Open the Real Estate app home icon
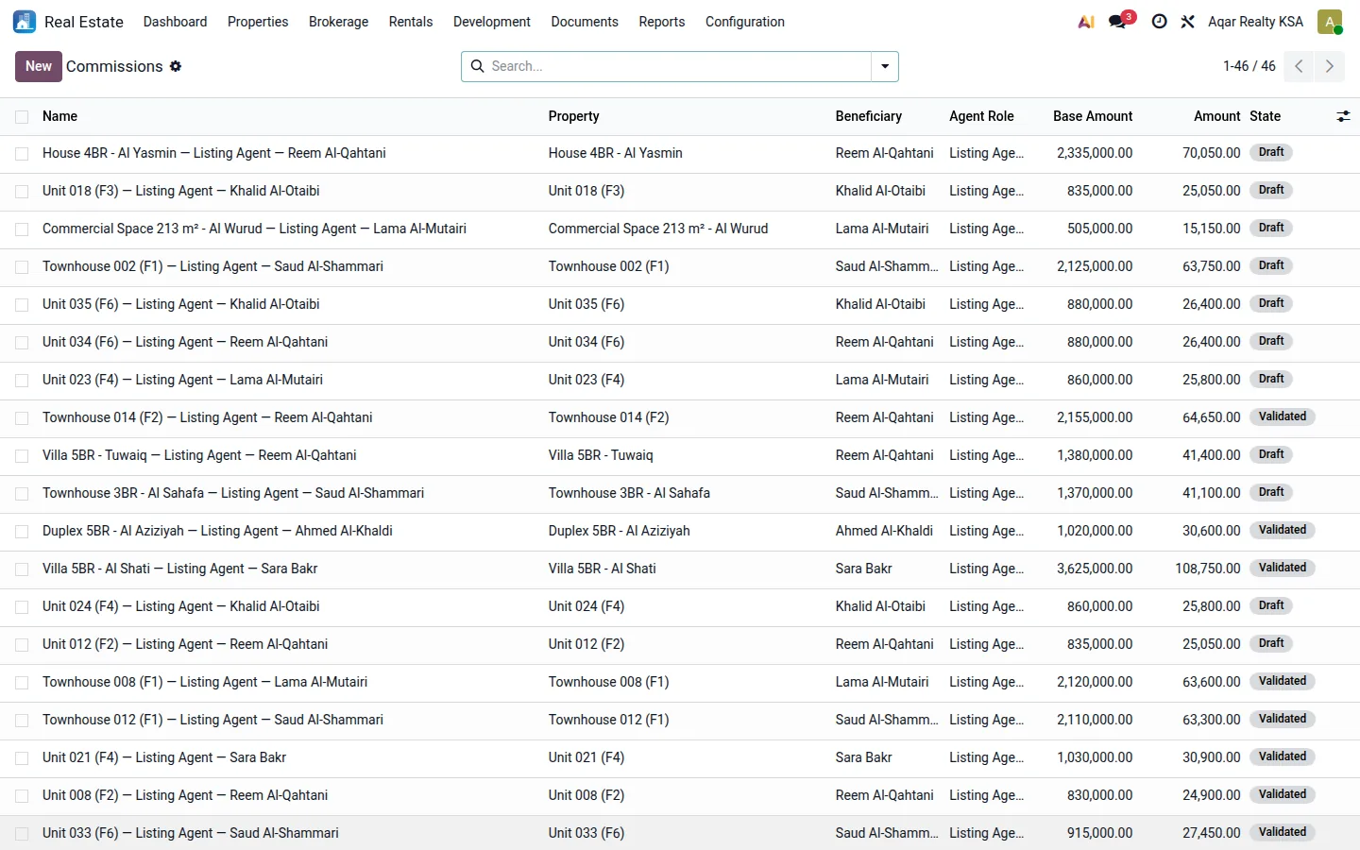This screenshot has height=850, width=1360. pyautogui.click(x=25, y=22)
